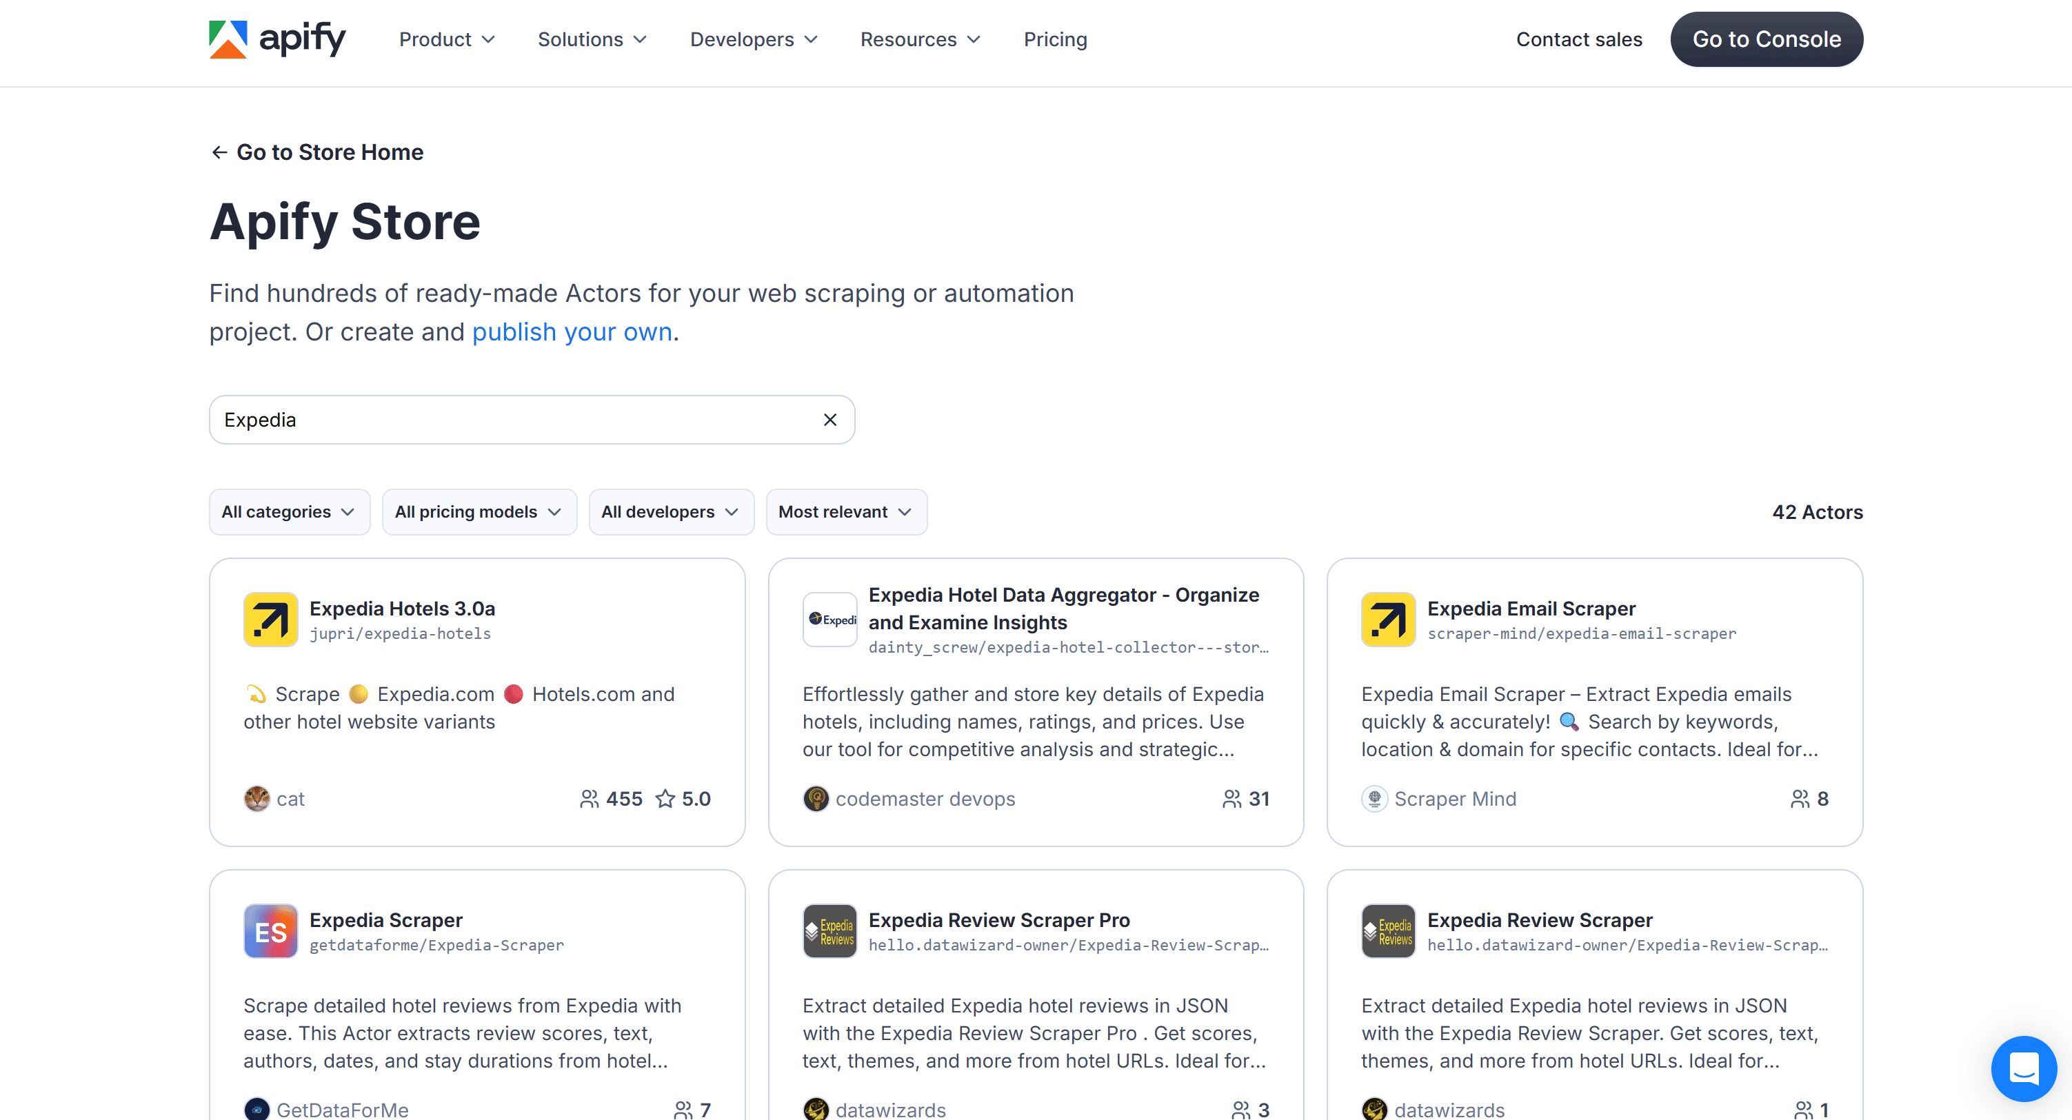Open the publish your own link
2072x1120 pixels.
(572, 332)
